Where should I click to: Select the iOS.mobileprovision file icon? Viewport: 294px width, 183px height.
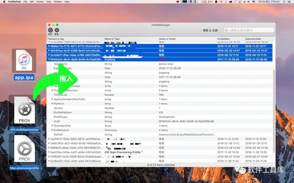(25, 110)
